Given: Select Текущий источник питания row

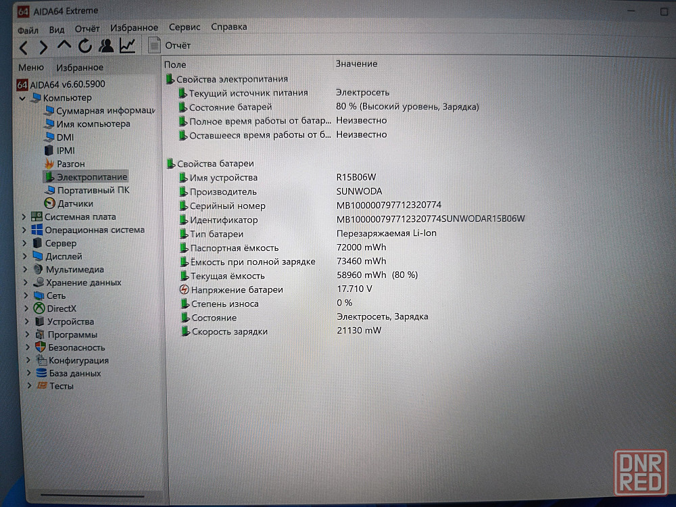Looking at the screenshot, I should coord(284,93).
